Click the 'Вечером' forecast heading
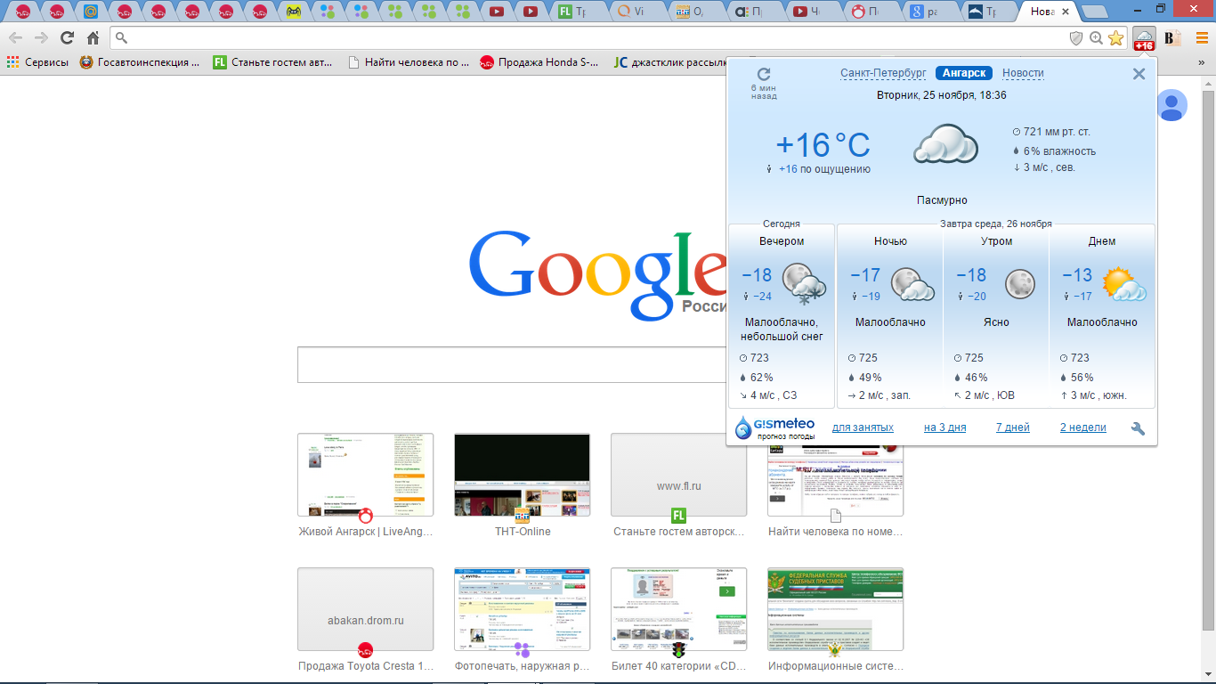Viewport: 1216px width, 684px height. (x=782, y=241)
